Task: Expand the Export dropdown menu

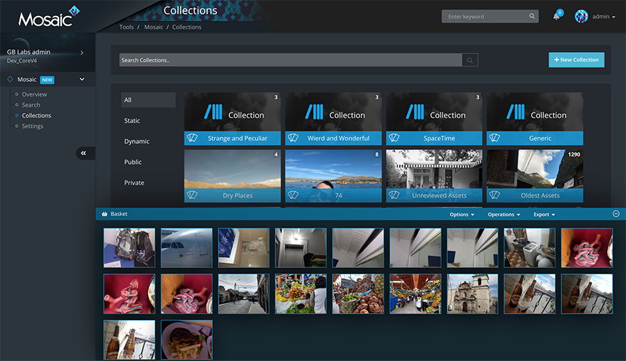Action: [544, 215]
